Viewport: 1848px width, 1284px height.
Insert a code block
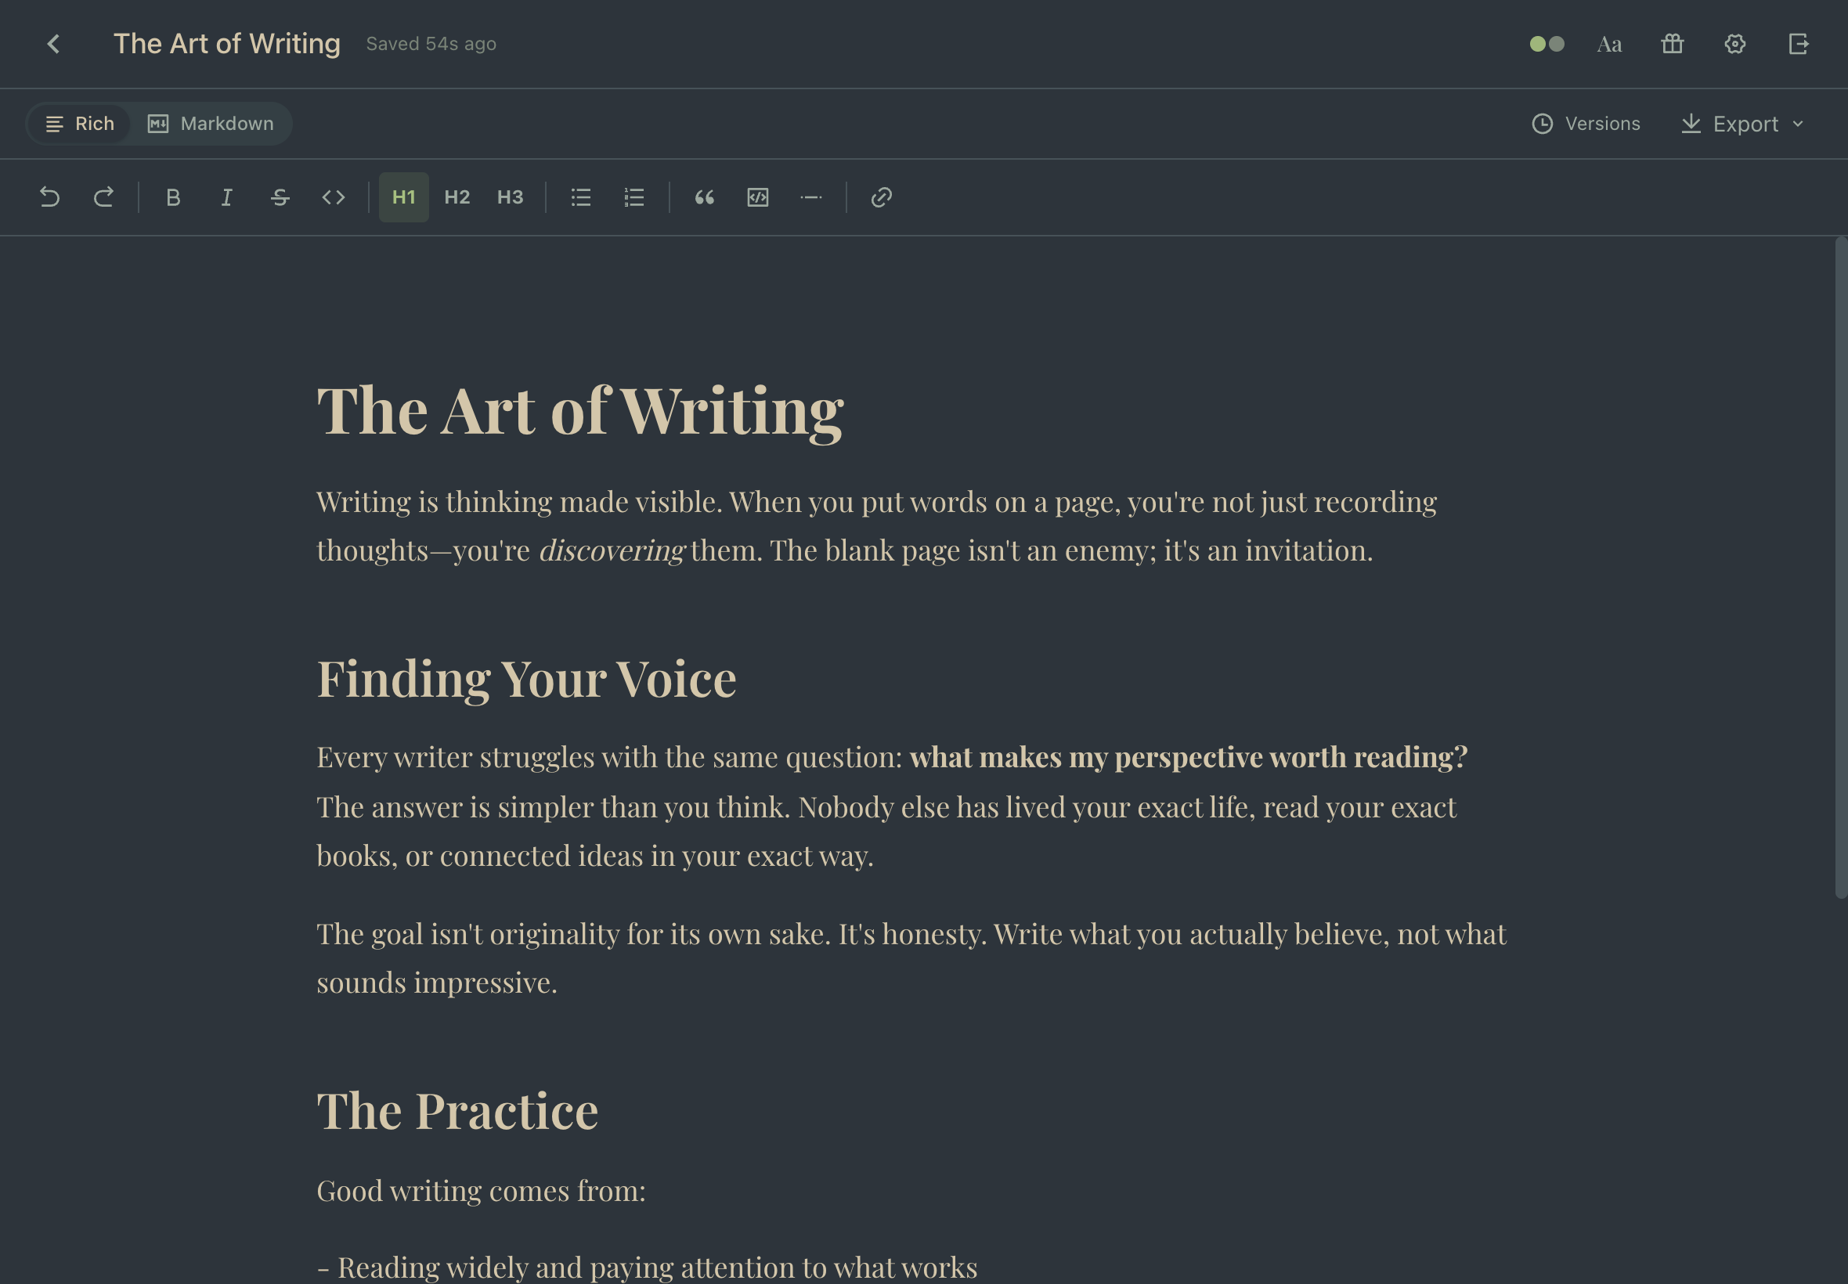[x=757, y=197]
